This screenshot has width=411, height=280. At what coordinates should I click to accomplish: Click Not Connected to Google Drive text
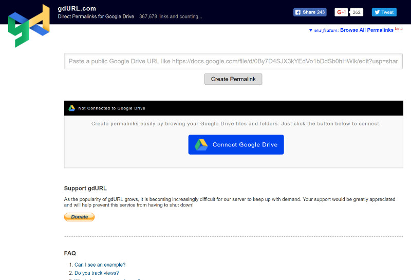click(111, 108)
